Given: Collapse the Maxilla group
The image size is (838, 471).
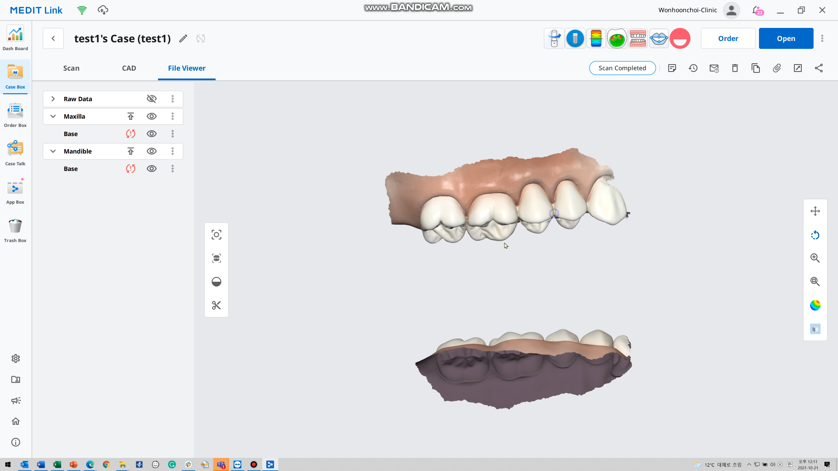Looking at the screenshot, I should click(53, 116).
